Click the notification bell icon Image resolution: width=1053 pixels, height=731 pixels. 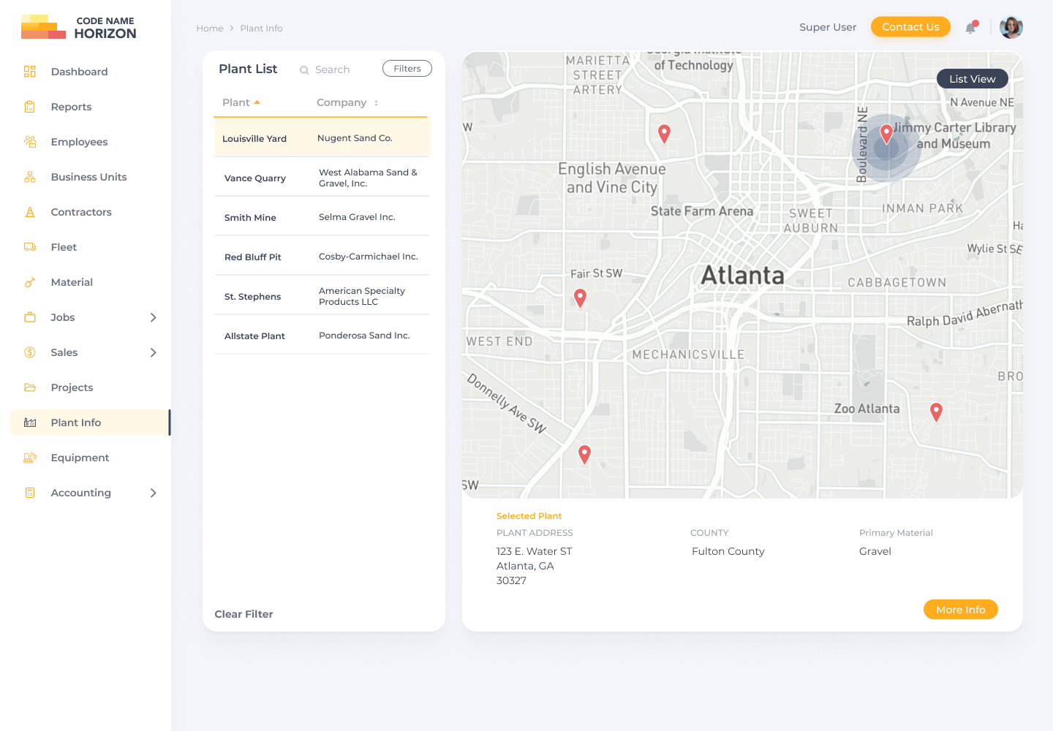[970, 28]
